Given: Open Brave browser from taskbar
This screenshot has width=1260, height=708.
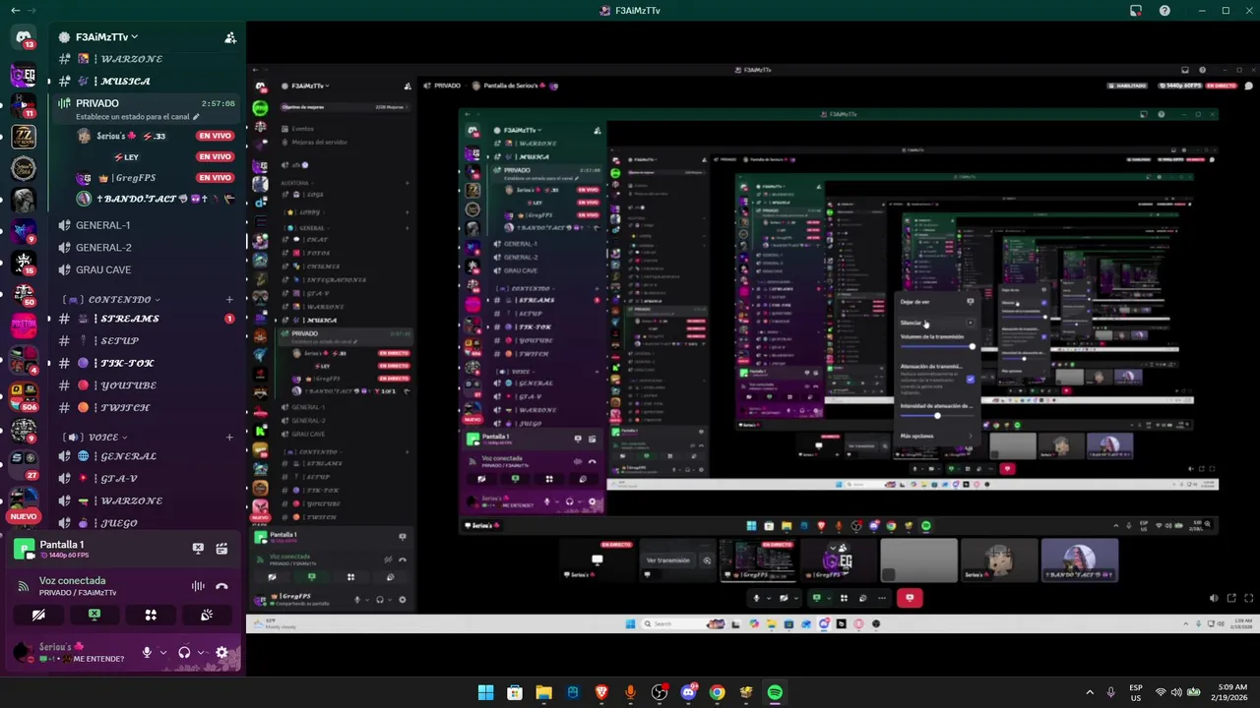Looking at the screenshot, I should point(601,693).
